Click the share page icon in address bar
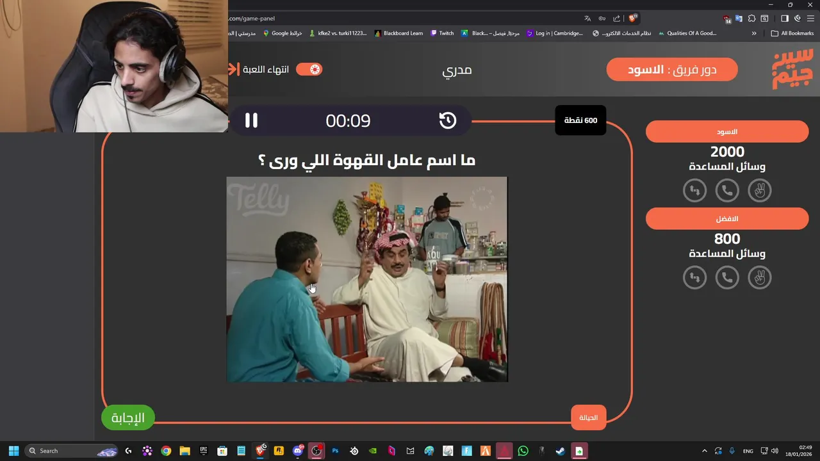 pyautogui.click(x=616, y=19)
